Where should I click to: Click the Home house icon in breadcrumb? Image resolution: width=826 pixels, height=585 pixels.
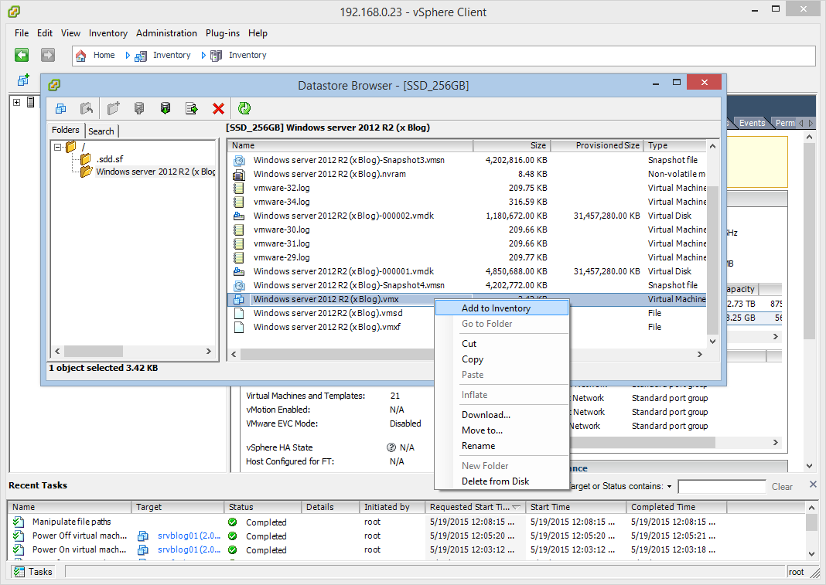[81, 56]
